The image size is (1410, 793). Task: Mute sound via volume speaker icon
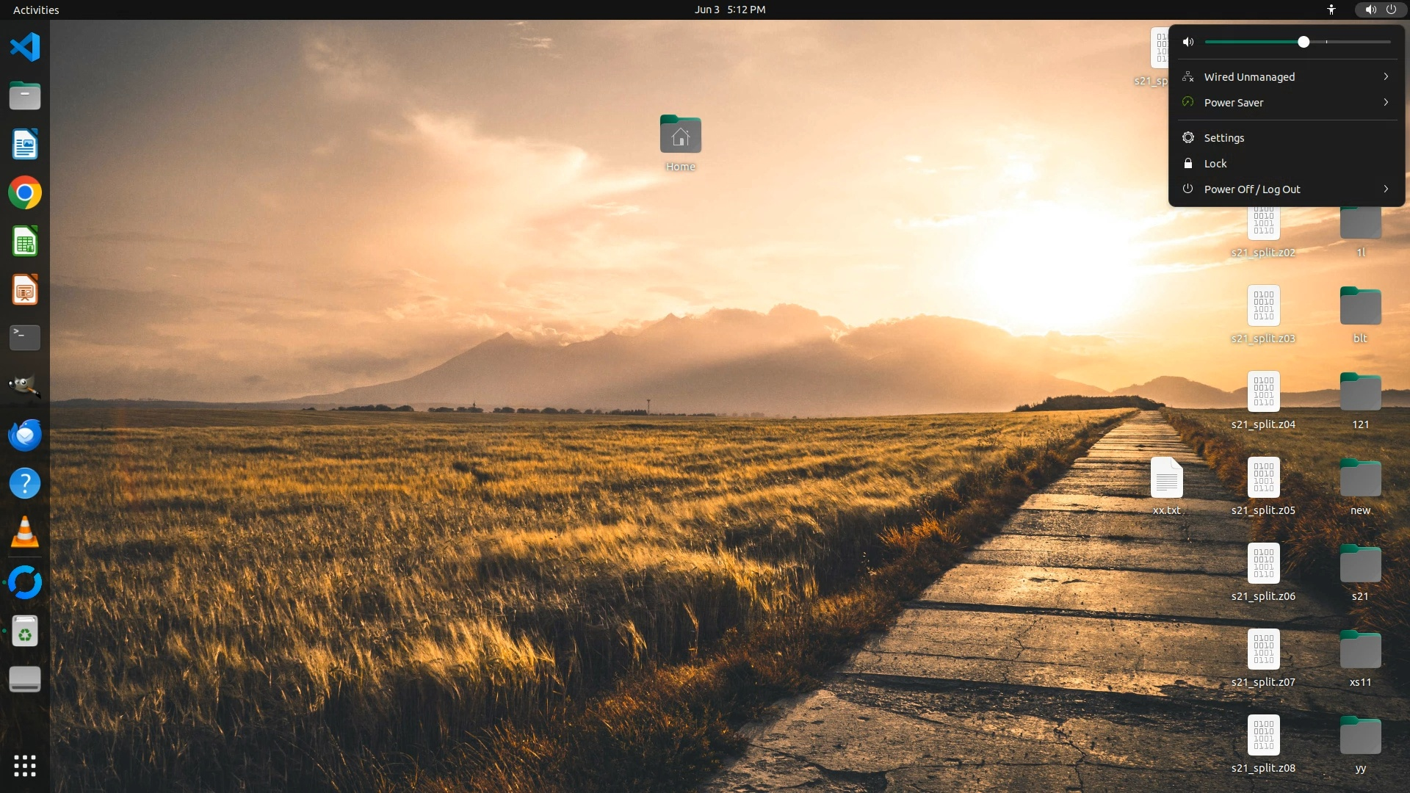point(1188,42)
